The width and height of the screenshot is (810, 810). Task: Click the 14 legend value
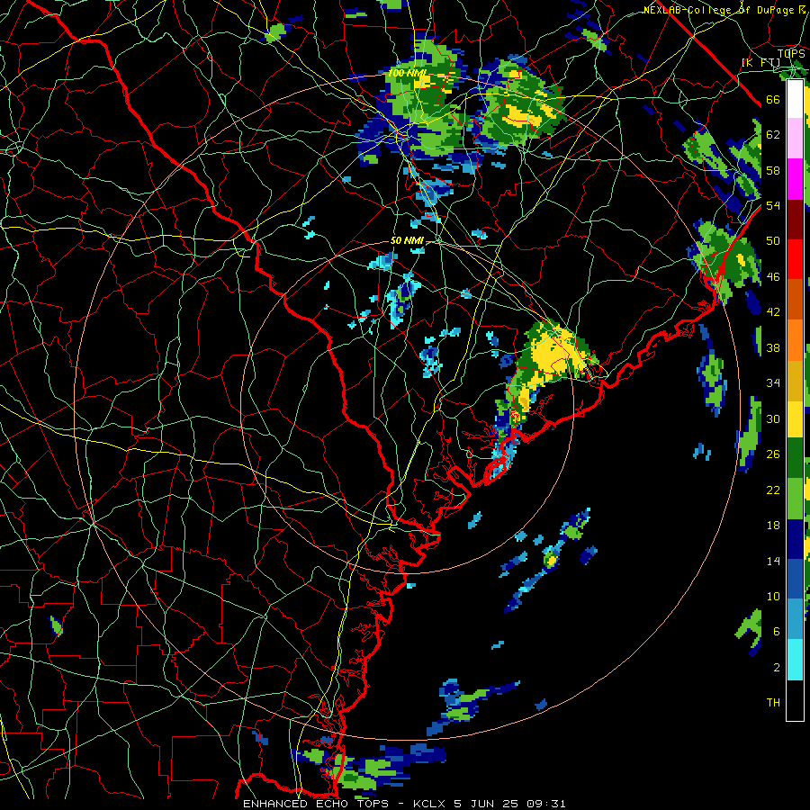[773, 561]
